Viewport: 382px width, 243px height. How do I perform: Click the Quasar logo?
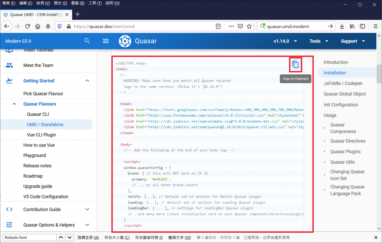coord(125,41)
